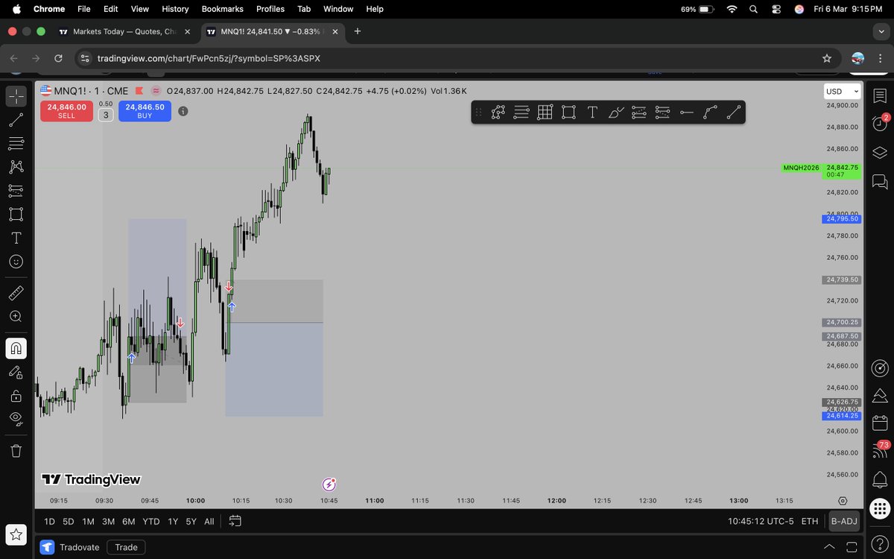Open the chart patterns tool in left sidebar

(x=16, y=167)
